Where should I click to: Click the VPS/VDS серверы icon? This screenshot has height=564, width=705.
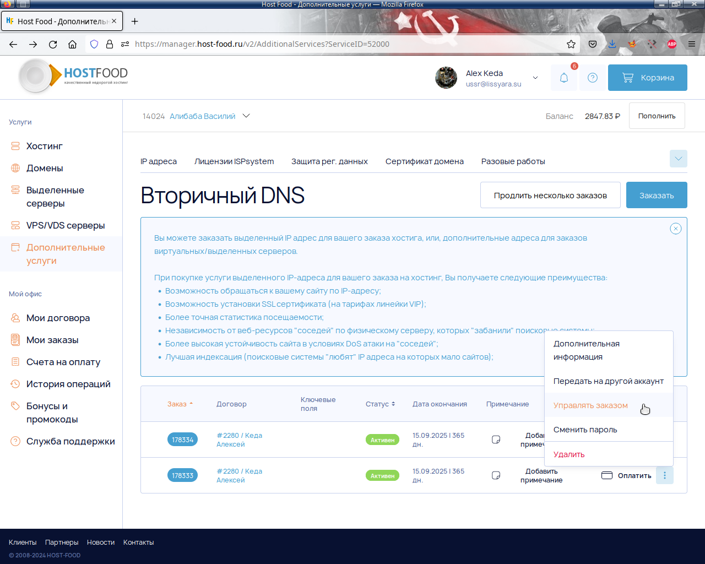click(15, 225)
